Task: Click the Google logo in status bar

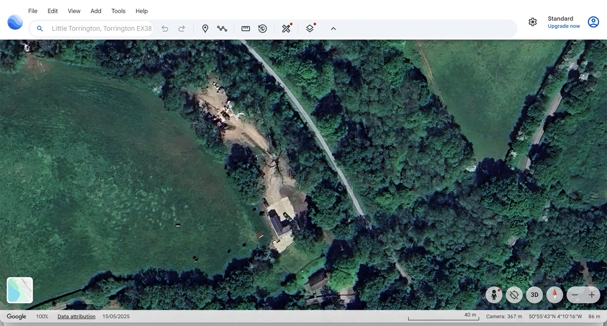Action: point(16,316)
